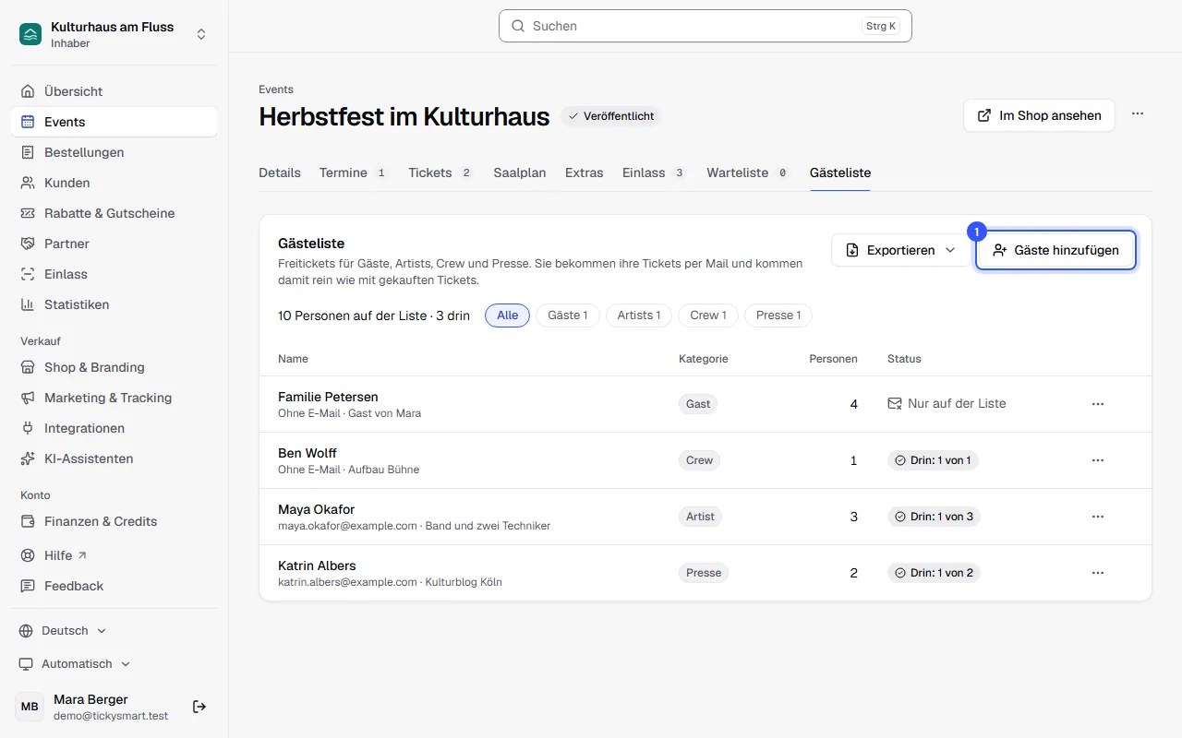Image resolution: width=1182 pixels, height=738 pixels.
Task: Click the KI-Assistenten robot icon
Action: tap(28, 458)
